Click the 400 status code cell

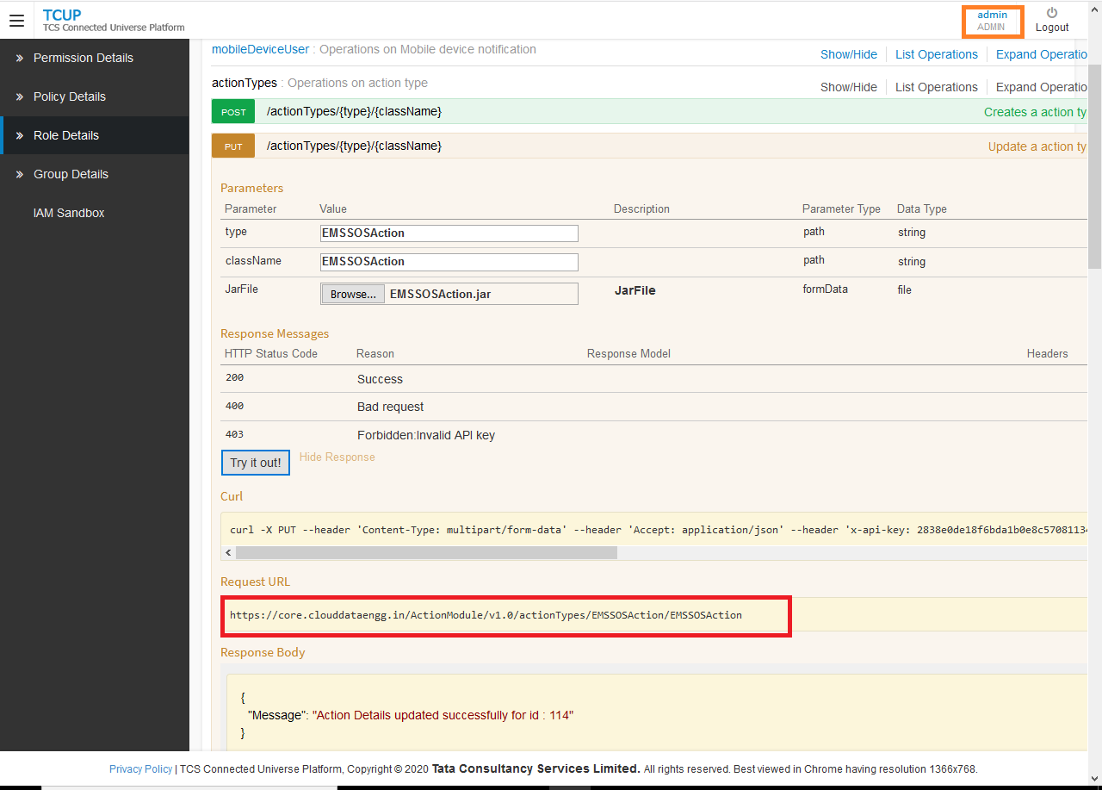click(234, 406)
